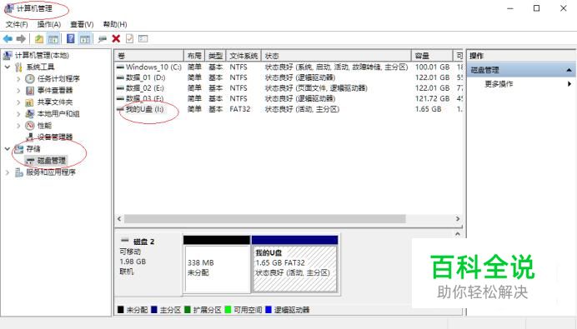577x329 pixels.
Task: Collapse the 磁盘管理 actions section arrow
Action: (x=569, y=70)
